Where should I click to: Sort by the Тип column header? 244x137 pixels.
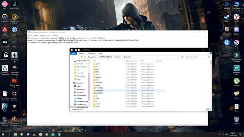(143, 61)
